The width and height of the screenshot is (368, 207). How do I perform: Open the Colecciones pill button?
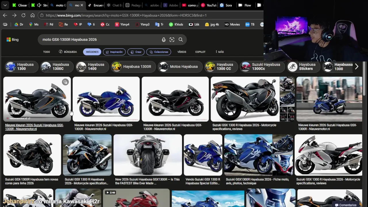(159, 52)
